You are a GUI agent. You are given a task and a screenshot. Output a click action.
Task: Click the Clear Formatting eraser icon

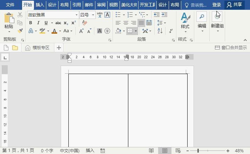[85, 23]
